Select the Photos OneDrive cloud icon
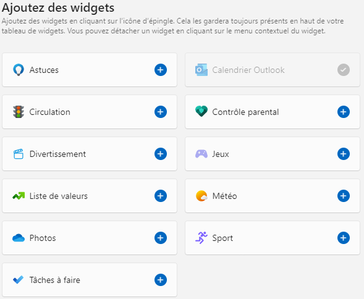 pos(19,238)
